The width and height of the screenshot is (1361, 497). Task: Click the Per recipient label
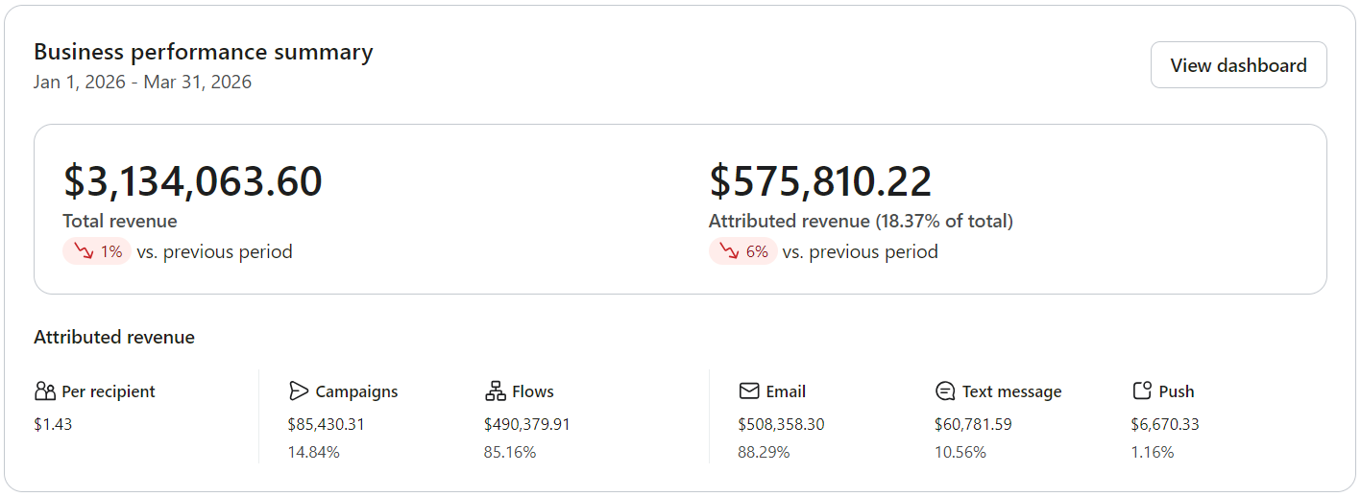tap(109, 391)
